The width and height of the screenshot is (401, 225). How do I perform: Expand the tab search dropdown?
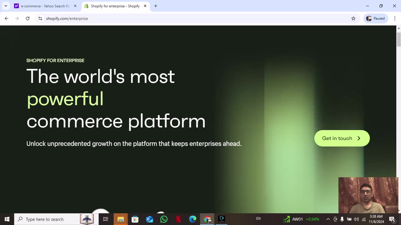pyautogui.click(x=6, y=6)
